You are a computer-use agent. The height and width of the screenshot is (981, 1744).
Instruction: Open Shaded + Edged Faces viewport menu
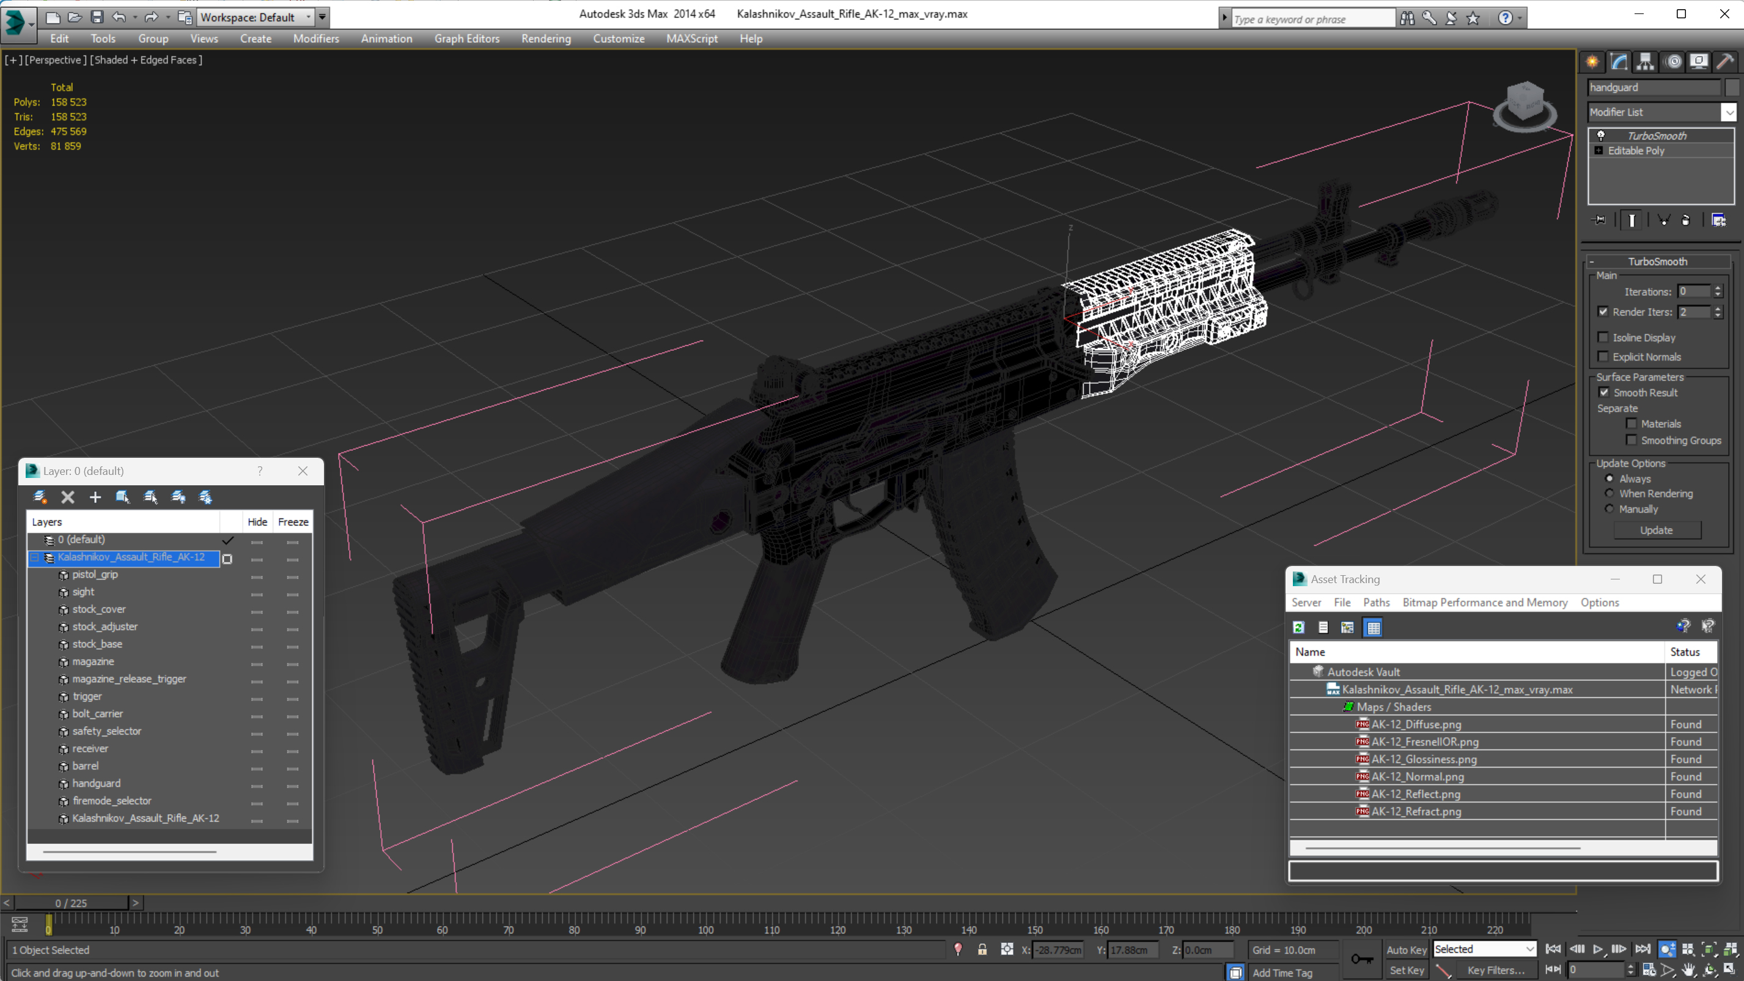(x=145, y=59)
